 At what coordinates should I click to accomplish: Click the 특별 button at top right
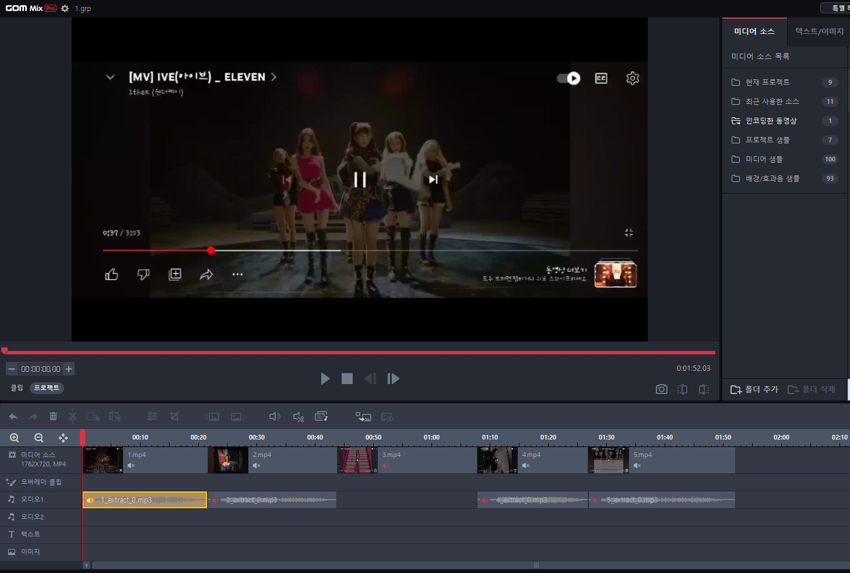tap(835, 8)
